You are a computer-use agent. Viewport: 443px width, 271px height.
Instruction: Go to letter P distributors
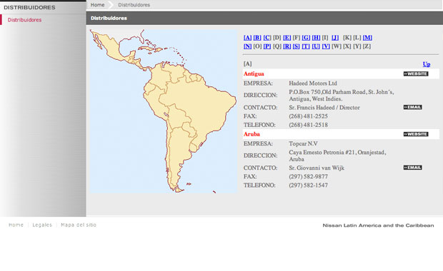click(267, 46)
